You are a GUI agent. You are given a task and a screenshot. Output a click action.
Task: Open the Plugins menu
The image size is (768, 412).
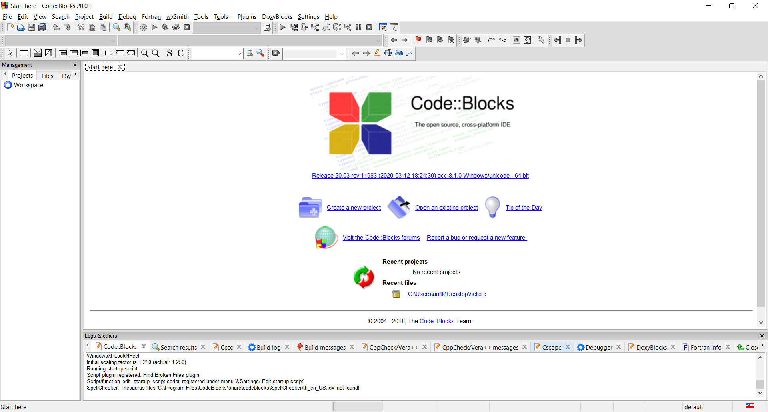click(x=247, y=17)
